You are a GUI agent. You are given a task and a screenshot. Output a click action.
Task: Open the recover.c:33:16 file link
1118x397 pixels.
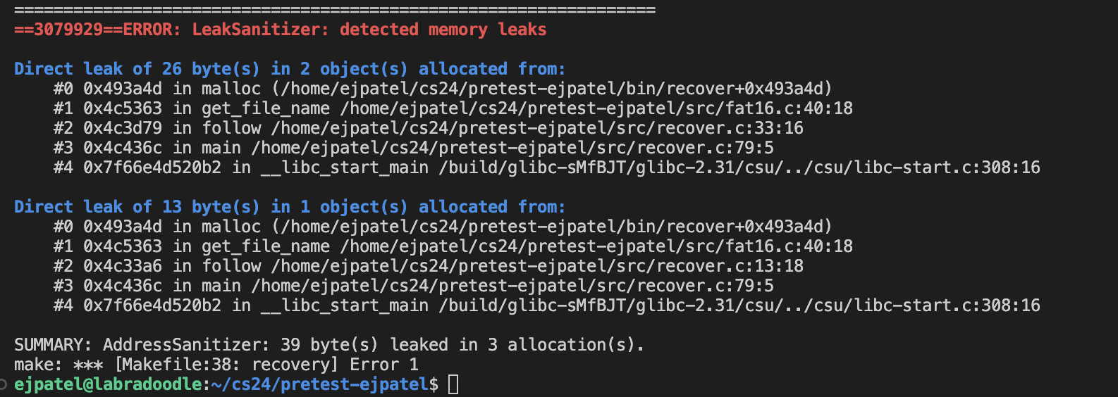[x=537, y=128]
